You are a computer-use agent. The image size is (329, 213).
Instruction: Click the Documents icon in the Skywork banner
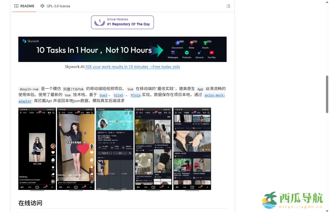[x=178, y=43]
